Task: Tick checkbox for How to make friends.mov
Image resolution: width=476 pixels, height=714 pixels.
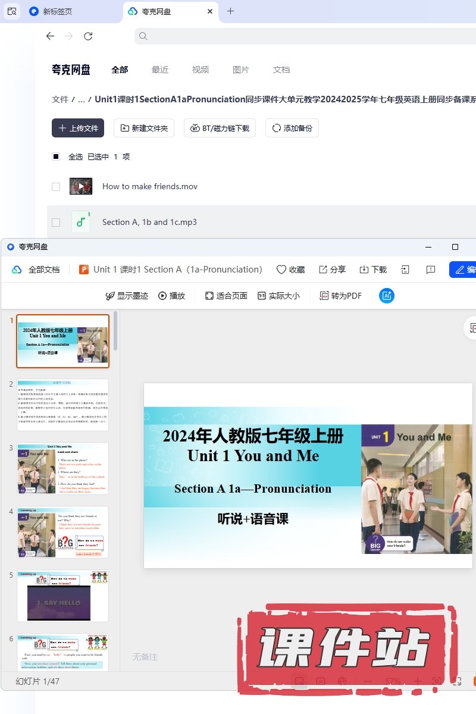Action: 56,187
